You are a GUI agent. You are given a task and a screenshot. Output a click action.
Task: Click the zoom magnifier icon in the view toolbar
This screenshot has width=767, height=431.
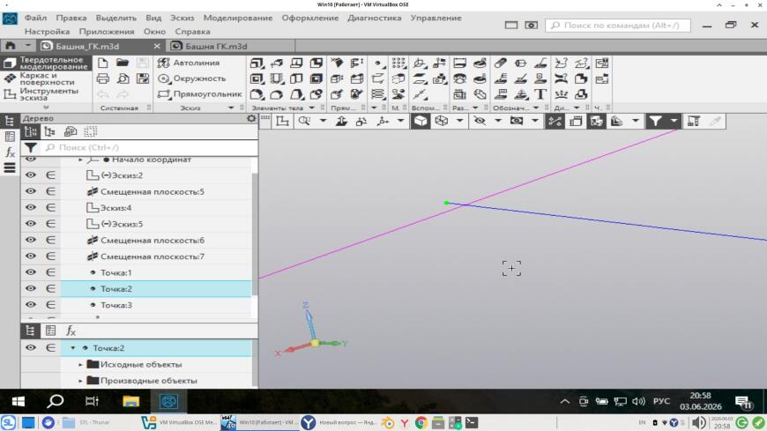[x=304, y=121]
